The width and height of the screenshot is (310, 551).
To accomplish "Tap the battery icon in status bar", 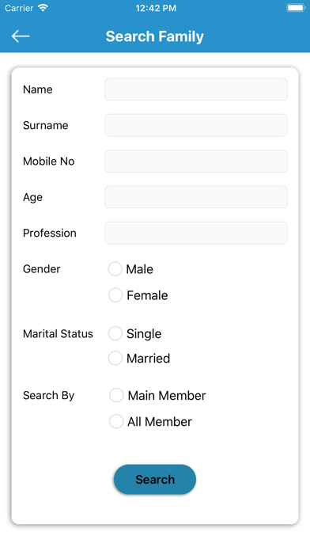I will pos(296,8).
